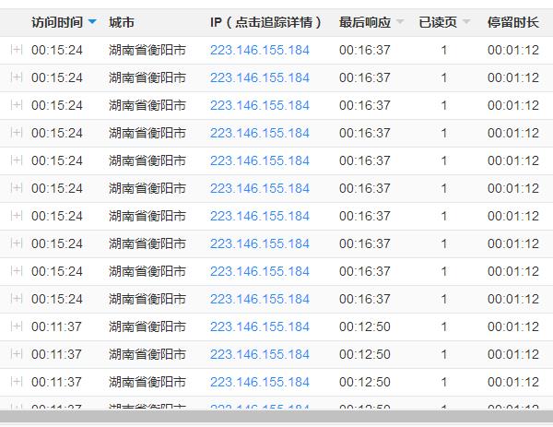Open the gray arrow next to 最后响应
553x427 pixels.
tap(400, 22)
